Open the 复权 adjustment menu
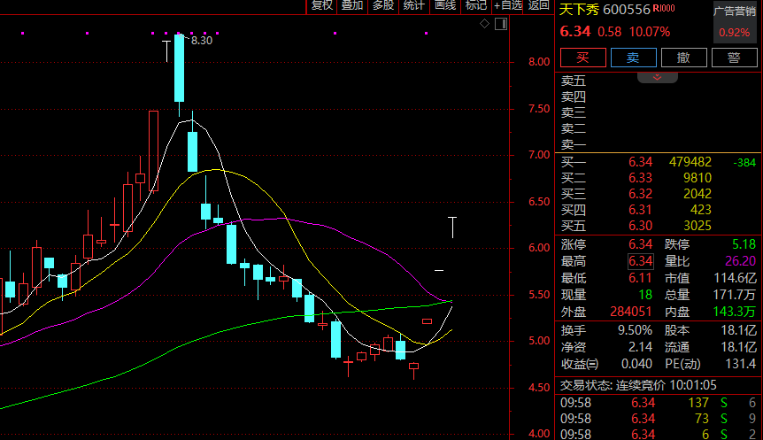Viewport: 763px width, 440px height. tap(321, 6)
